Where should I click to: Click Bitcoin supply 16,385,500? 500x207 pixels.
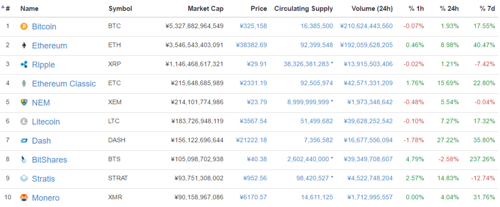click(316, 26)
